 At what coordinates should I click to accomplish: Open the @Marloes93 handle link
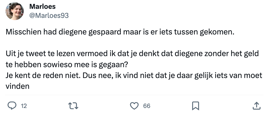49,16
